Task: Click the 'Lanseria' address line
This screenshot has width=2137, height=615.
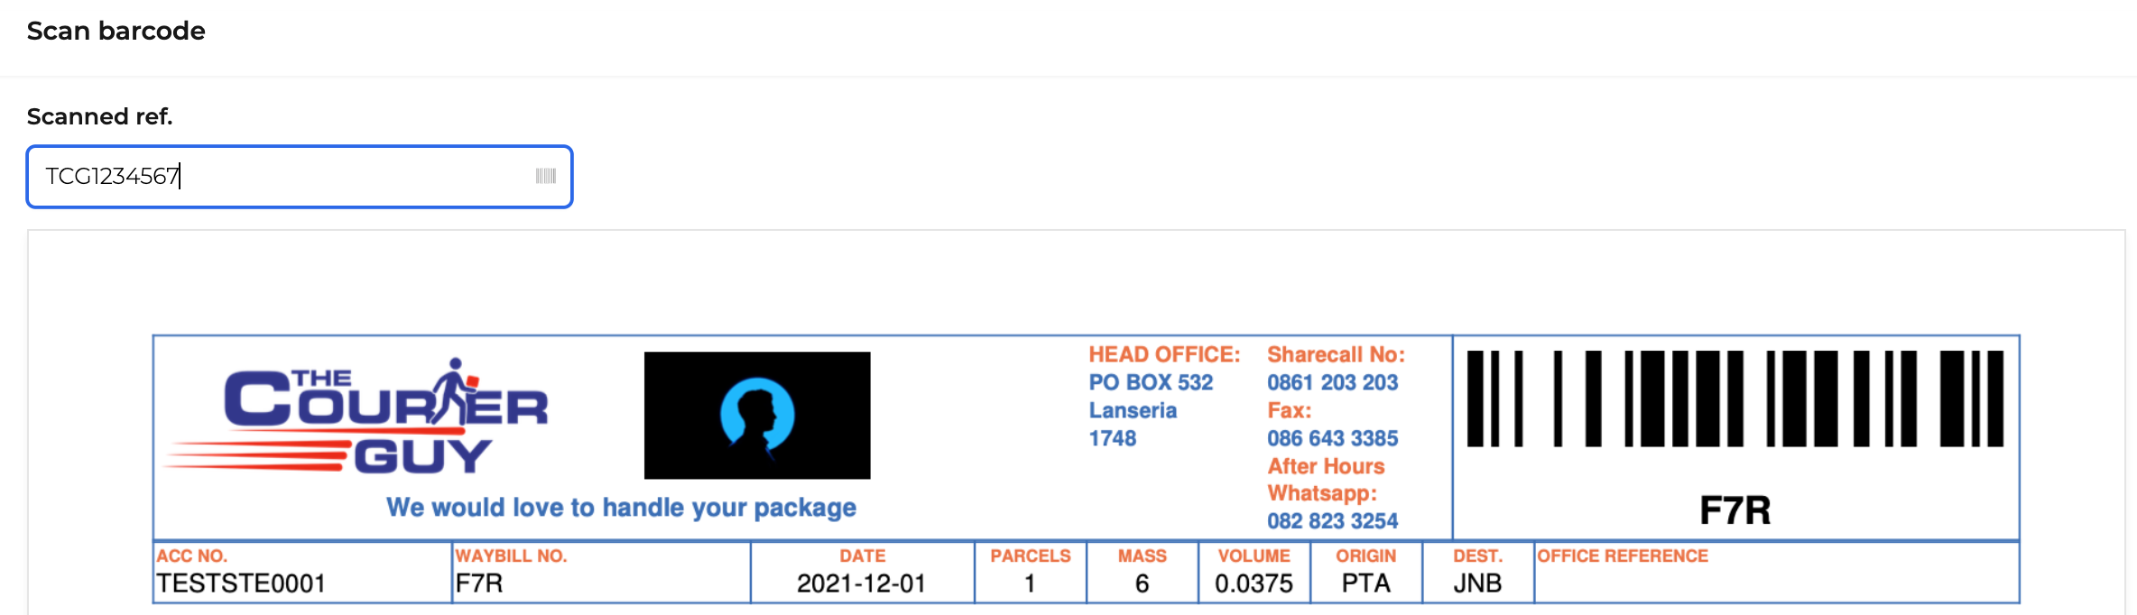Action: [x=1133, y=410]
